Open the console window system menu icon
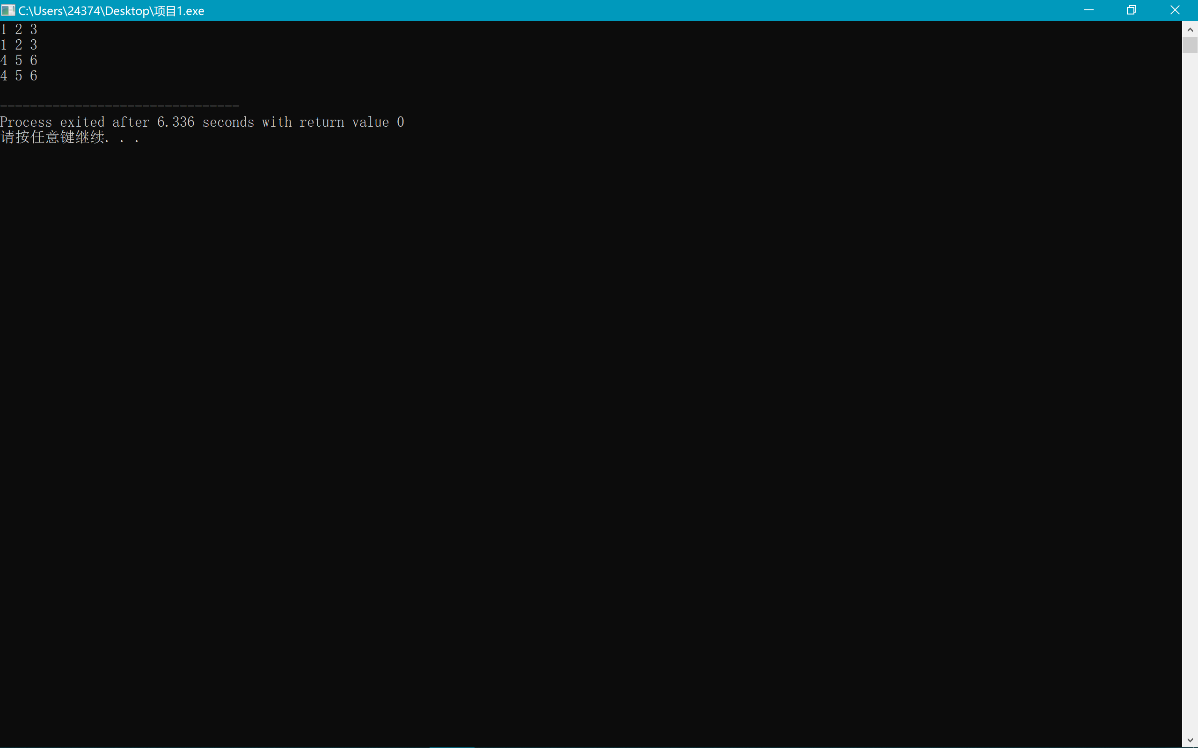Screen dimensions: 1198x748 (8, 10)
